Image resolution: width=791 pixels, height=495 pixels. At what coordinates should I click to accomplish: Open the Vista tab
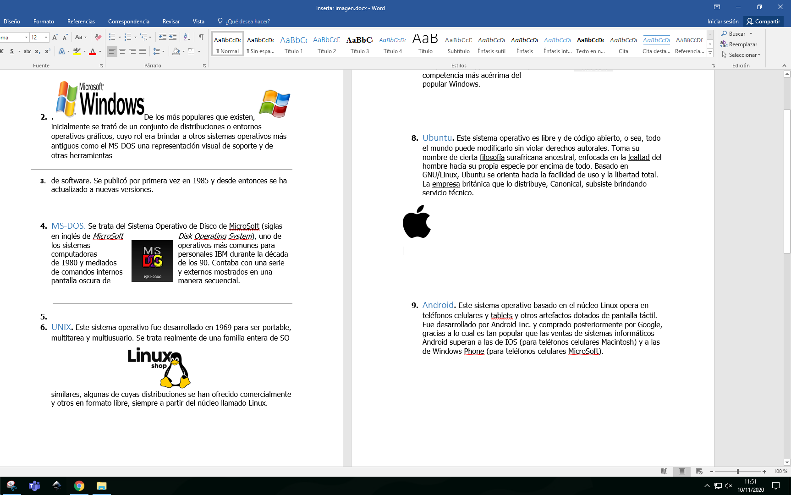point(198,22)
